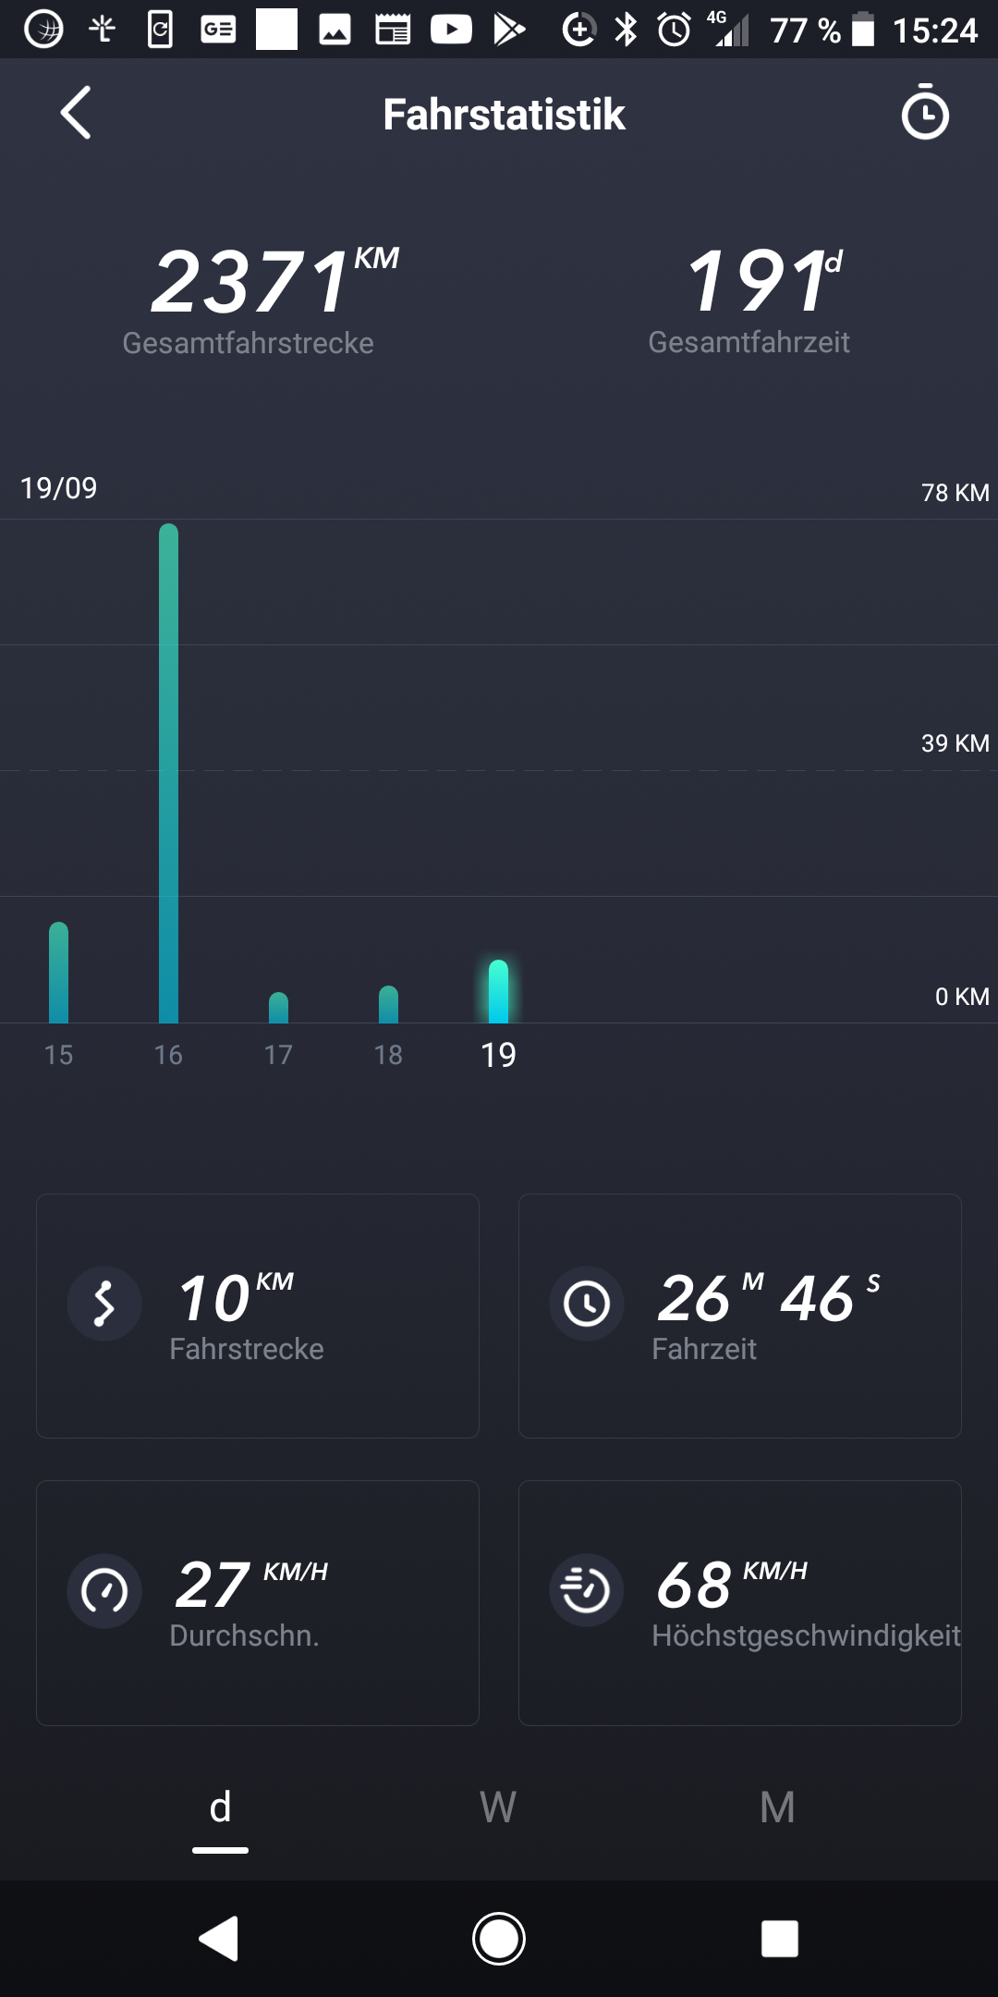Tap the Fahrzeit clock icon
This screenshot has height=1997, width=998.
click(x=587, y=1304)
